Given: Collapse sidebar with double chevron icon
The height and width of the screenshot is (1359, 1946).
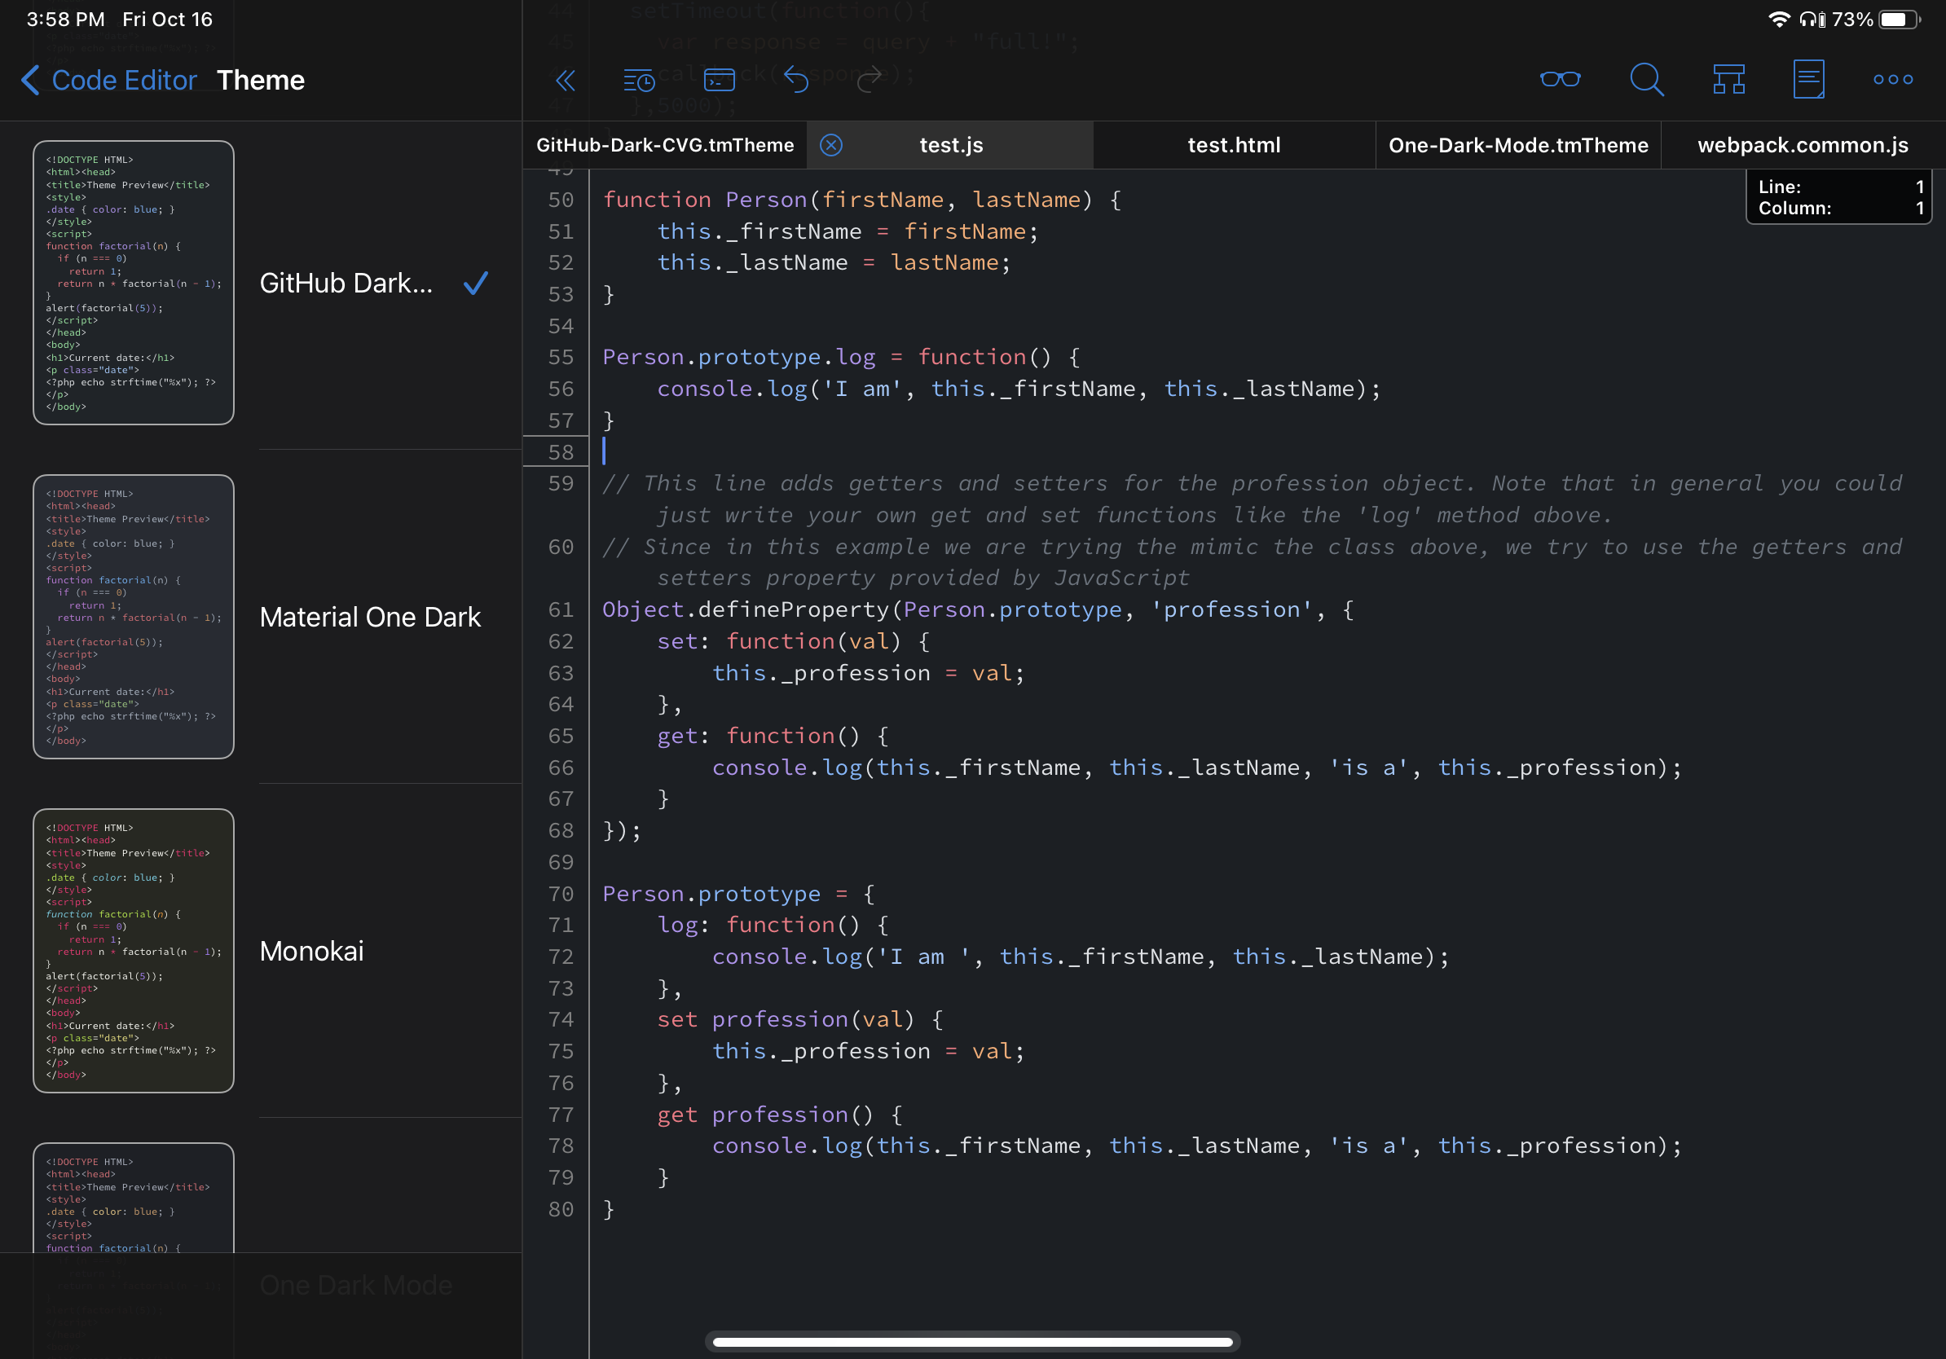Looking at the screenshot, I should 566,80.
